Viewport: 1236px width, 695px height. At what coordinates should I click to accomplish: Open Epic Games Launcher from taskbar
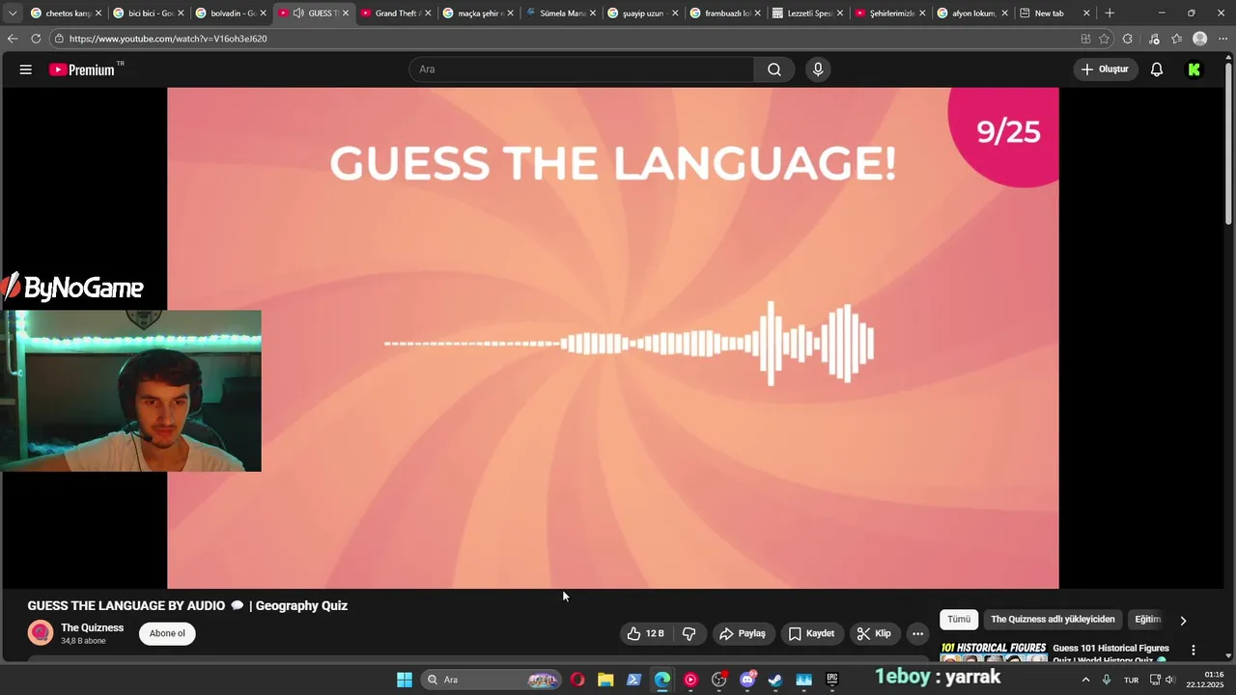832,680
